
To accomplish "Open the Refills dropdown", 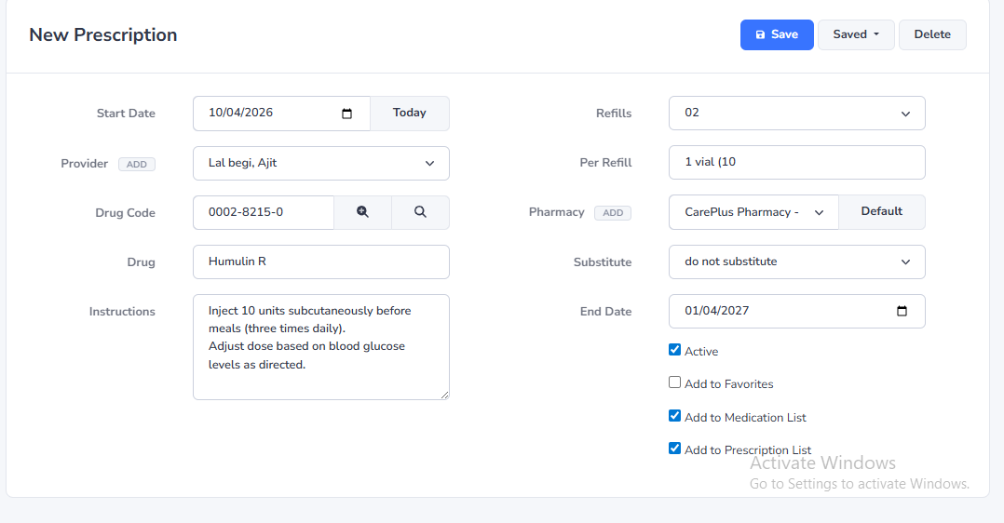I will pyautogui.click(x=796, y=114).
